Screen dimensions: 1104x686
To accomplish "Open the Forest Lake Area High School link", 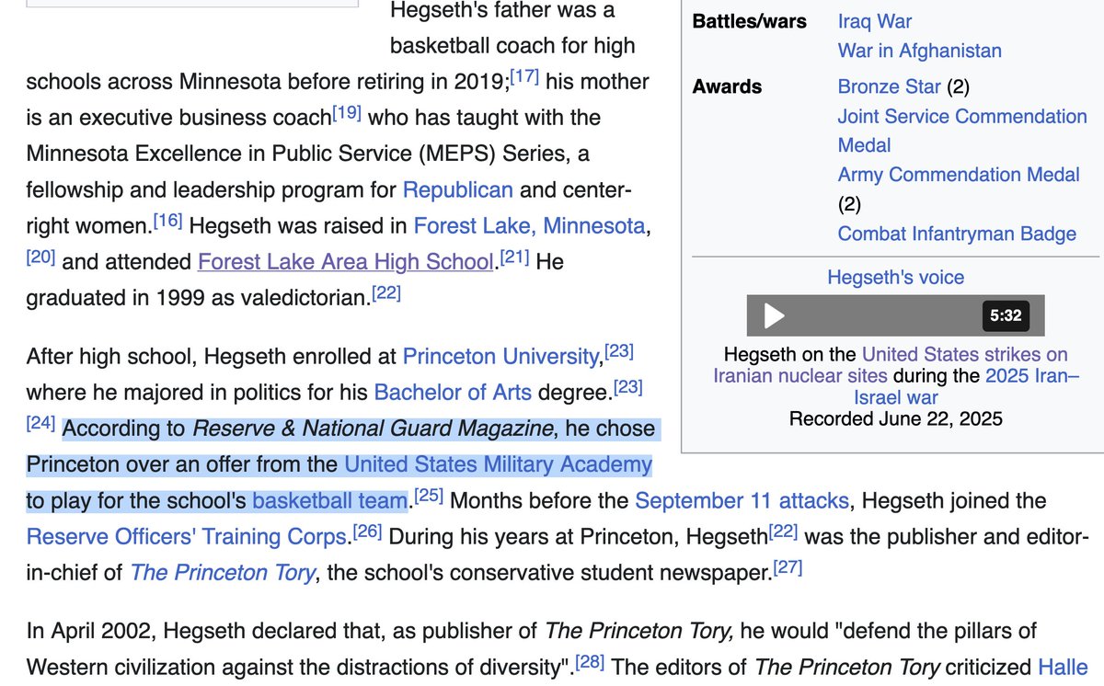I will point(345,261).
